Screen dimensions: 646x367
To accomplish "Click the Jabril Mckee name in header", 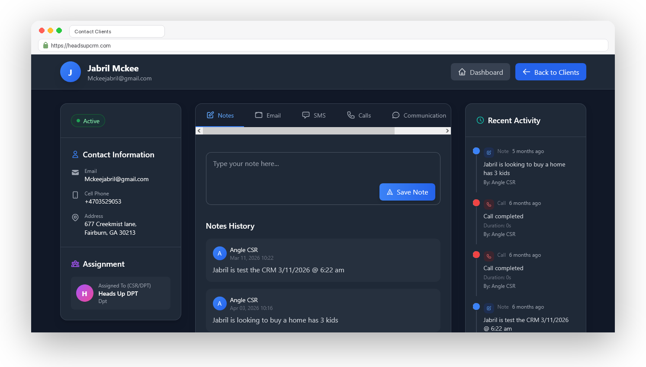I will (x=113, y=68).
